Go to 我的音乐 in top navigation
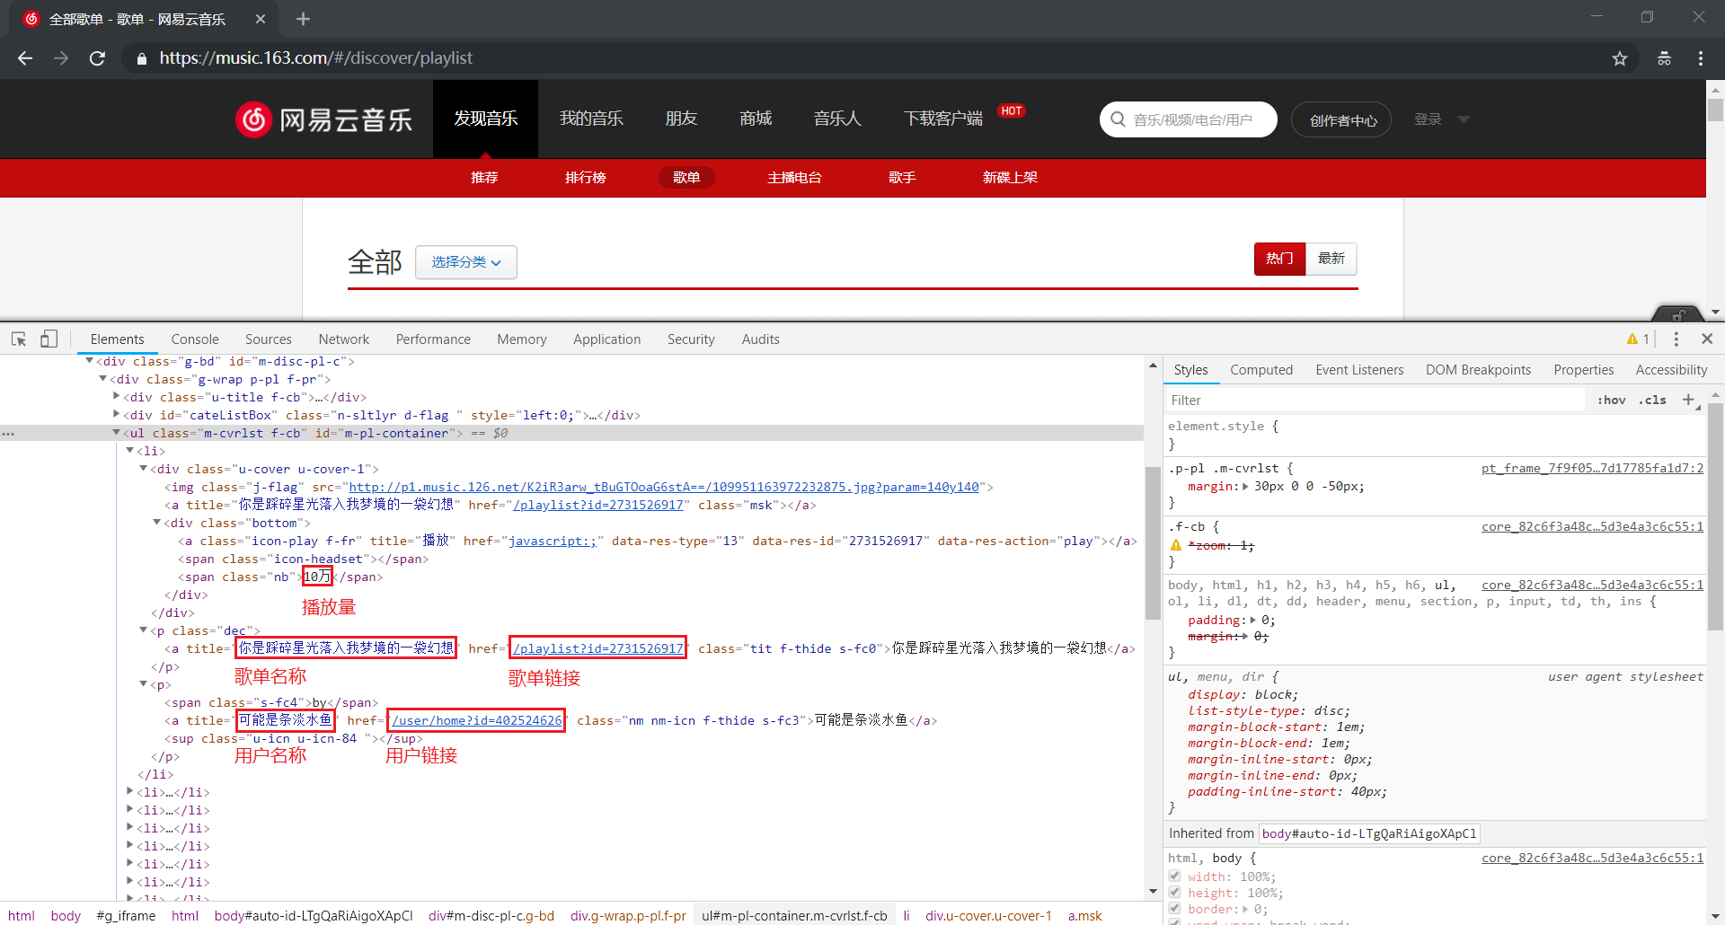The height and width of the screenshot is (925, 1725). click(591, 119)
